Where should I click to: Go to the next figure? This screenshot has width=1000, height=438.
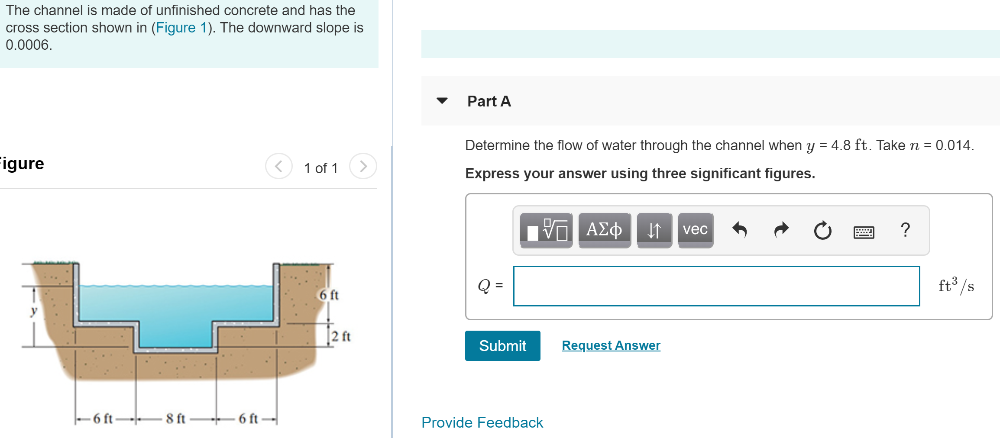click(363, 166)
